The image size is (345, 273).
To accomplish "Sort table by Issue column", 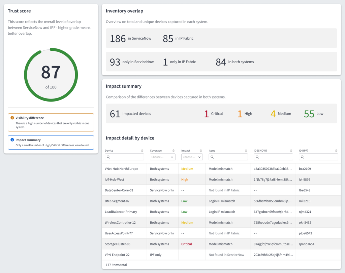I will click(246, 151).
